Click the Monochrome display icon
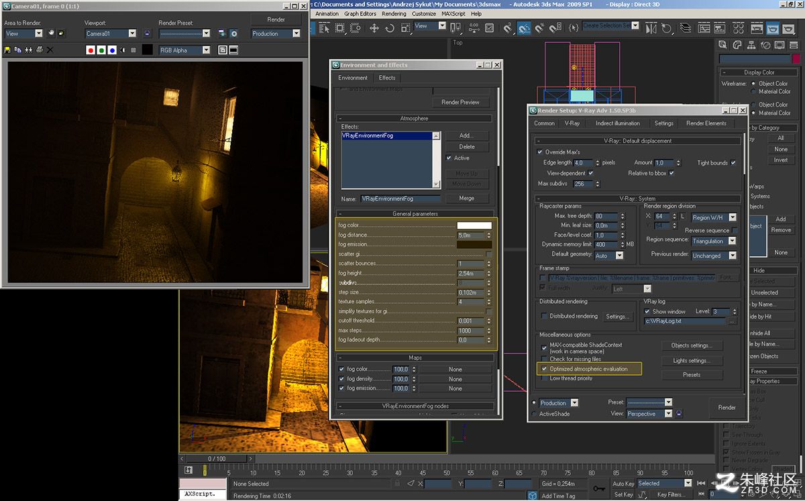 pos(133,50)
